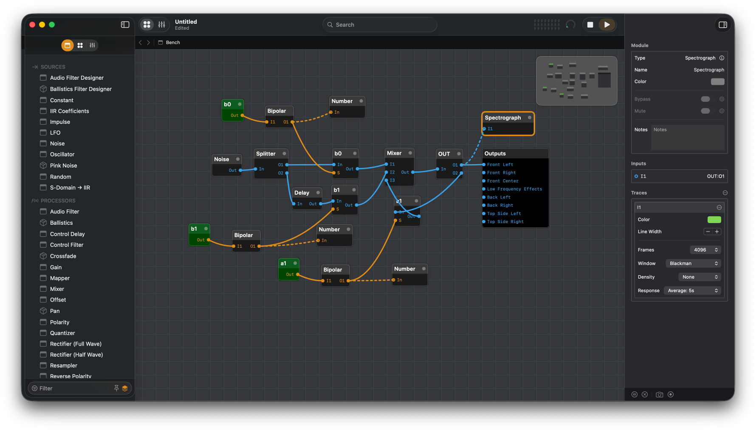This screenshot has width=756, height=430.
Task: Select Crossfade in the Processors list
Action: tap(63, 256)
